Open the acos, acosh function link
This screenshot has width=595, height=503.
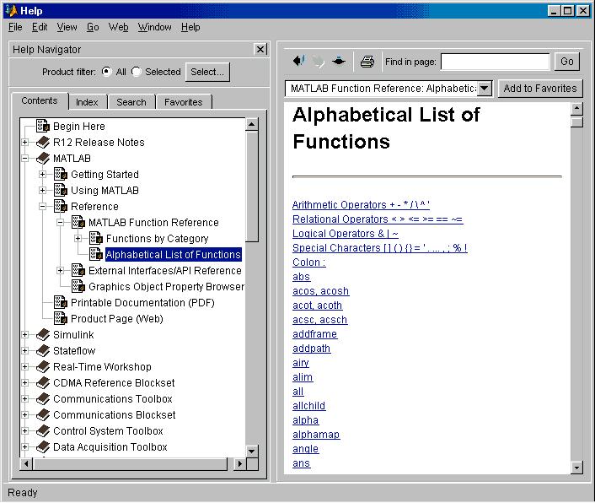coord(320,291)
